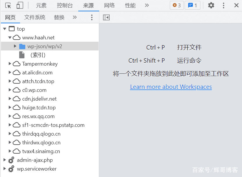Toggle the device toolbar emulation icon
This screenshot has width=242, height=177.
[x=19, y=5]
